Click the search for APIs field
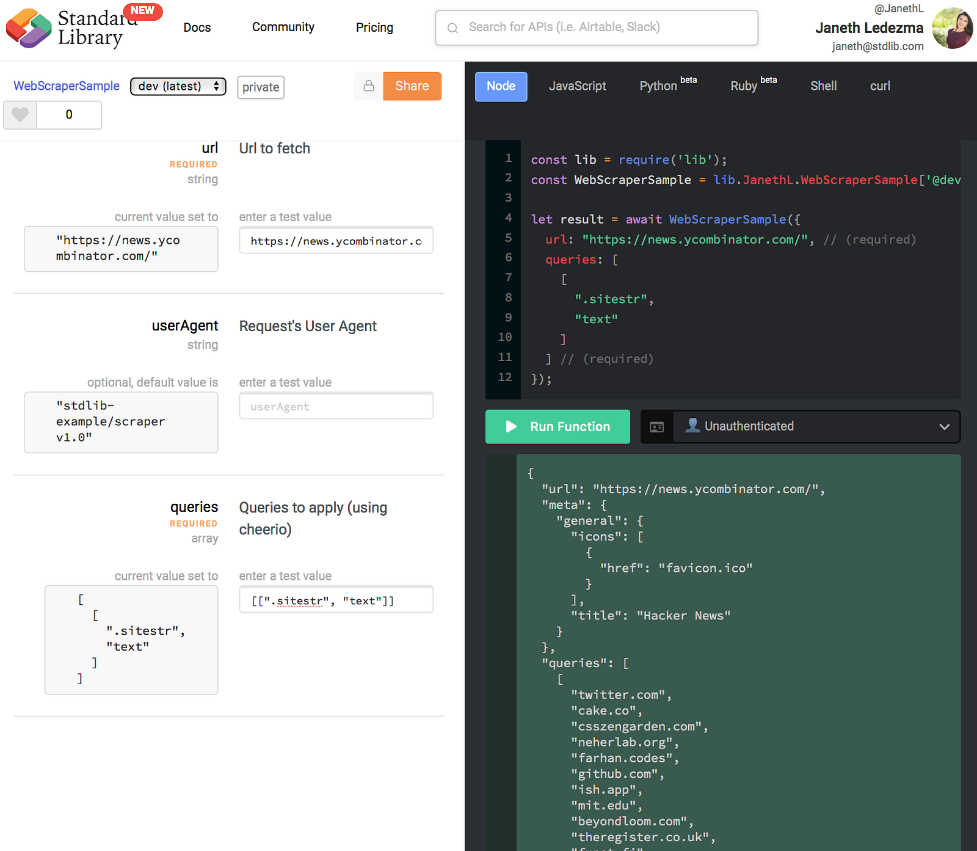The width and height of the screenshot is (977, 851). pyautogui.click(x=597, y=27)
